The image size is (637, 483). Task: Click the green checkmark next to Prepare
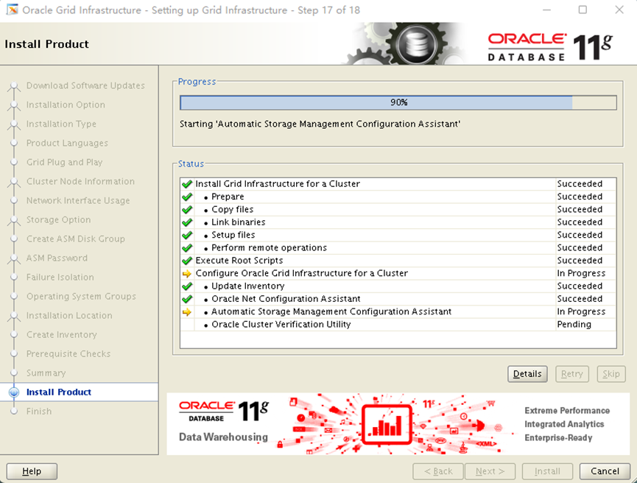tap(187, 197)
